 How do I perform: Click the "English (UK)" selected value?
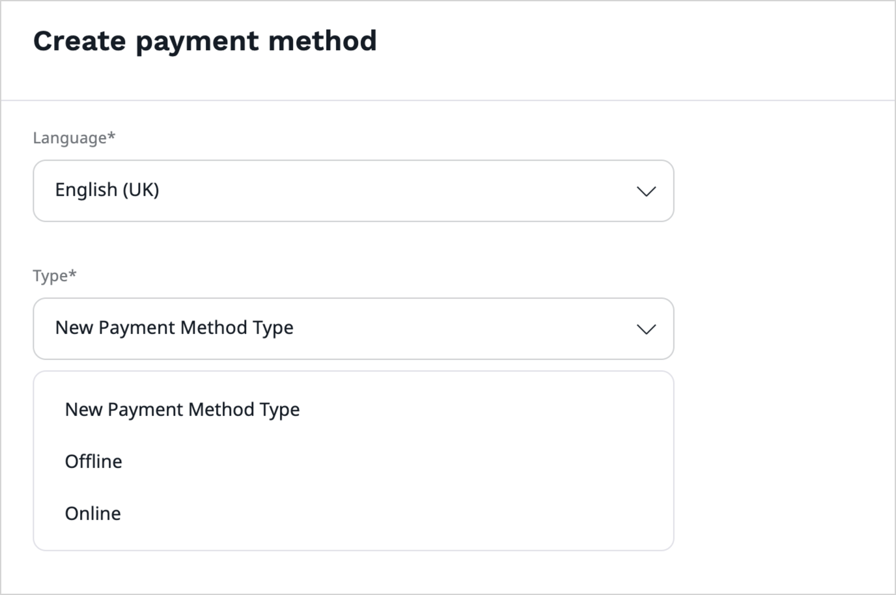(x=107, y=189)
